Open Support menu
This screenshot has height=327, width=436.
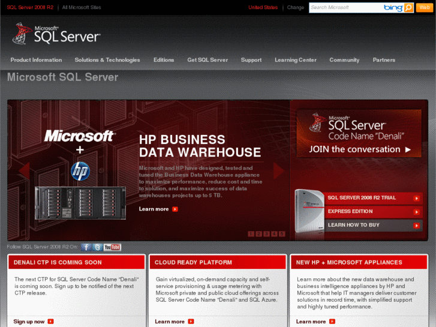(251, 60)
